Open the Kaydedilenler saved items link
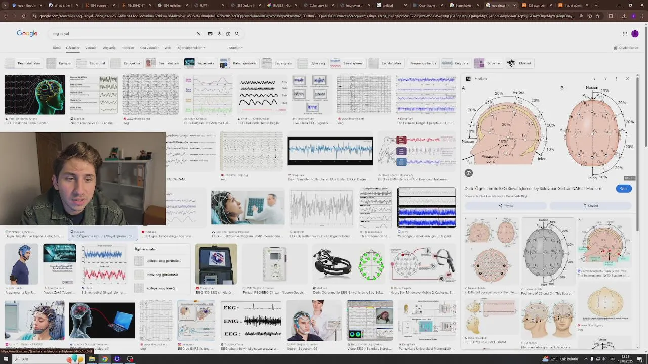The height and width of the screenshot is (364, 648). click(626, 48)
